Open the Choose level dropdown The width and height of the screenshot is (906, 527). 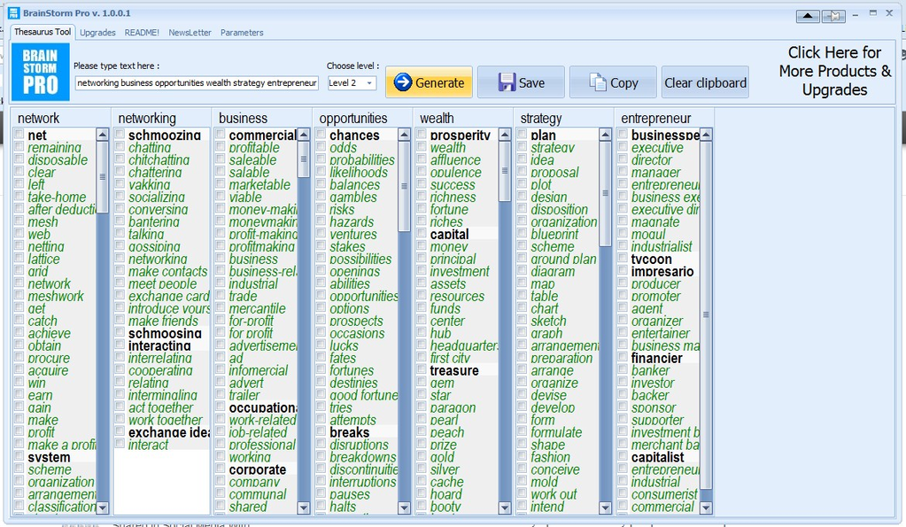[x=369, y=83]
